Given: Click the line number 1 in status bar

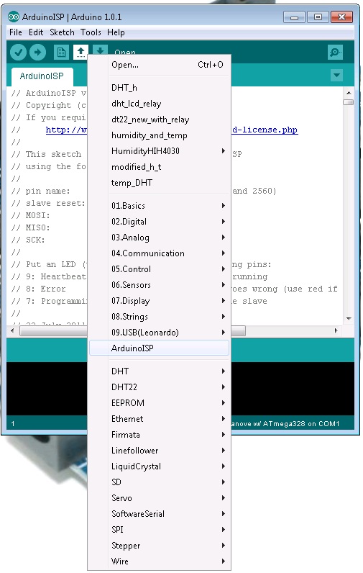Looking at the screenshot, I should [13, 424].
